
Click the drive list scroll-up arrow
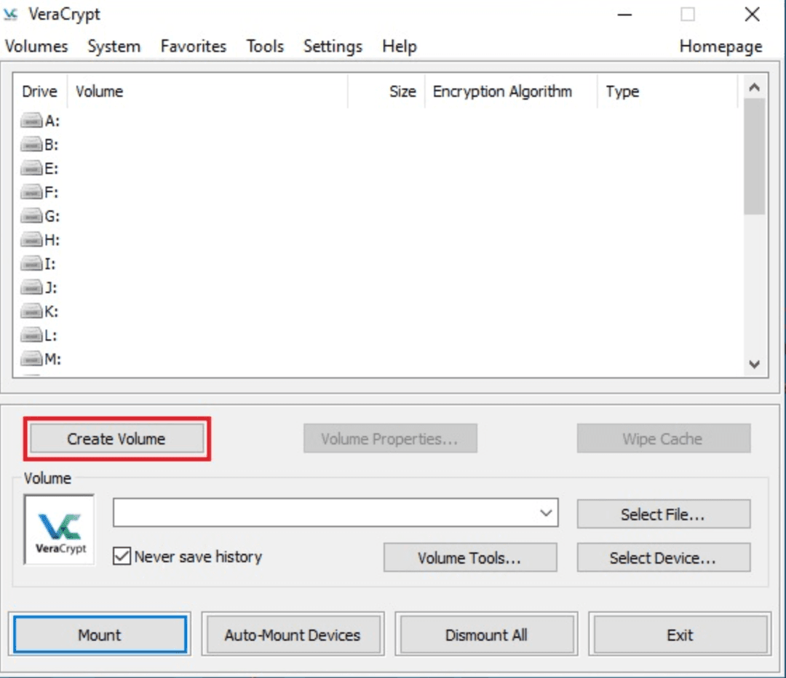755,88
